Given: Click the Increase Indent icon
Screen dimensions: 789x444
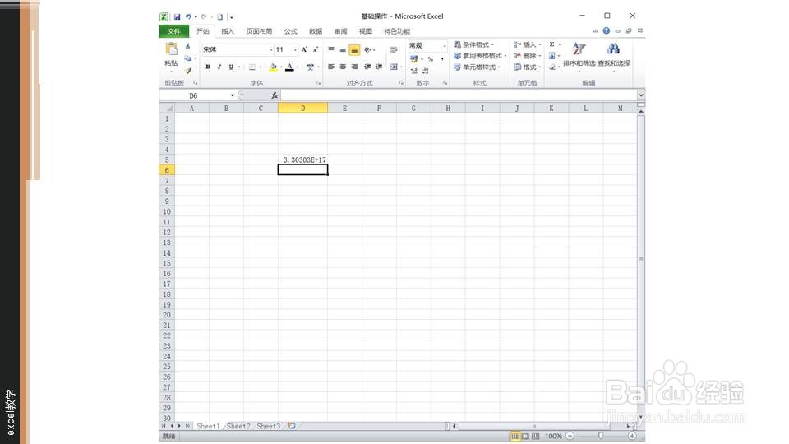Looking at the screenshot, I should (x=379, y=67).
